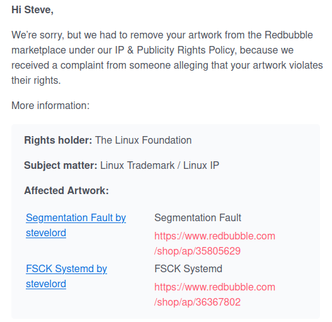Follow the redbubble URL ending in 36367802
This screenshot has height=322, width=332.
(215, 294)
